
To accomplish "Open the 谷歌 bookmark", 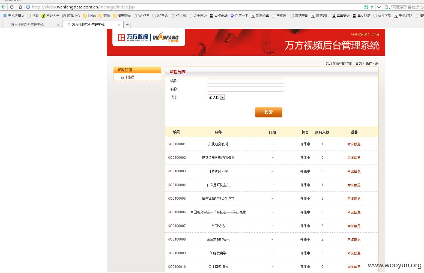I will coord(33,16).
